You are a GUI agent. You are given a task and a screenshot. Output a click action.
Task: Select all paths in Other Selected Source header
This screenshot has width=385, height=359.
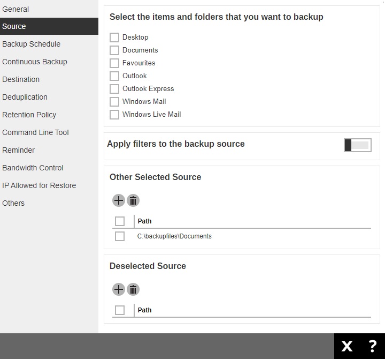(x=120, y=221)
